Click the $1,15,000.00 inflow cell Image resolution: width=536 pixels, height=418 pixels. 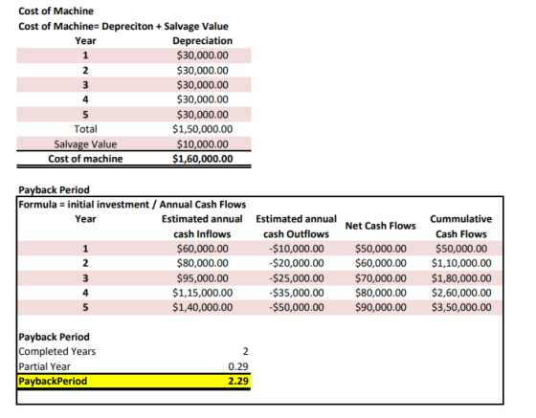(x=202, y=293)
